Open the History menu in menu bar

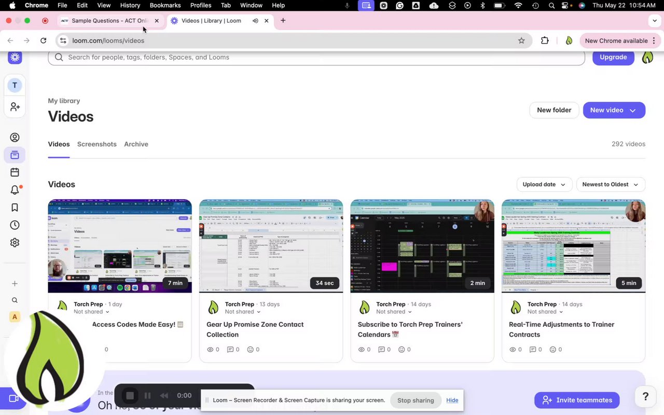pyautogui.click(x=130, y=5)
